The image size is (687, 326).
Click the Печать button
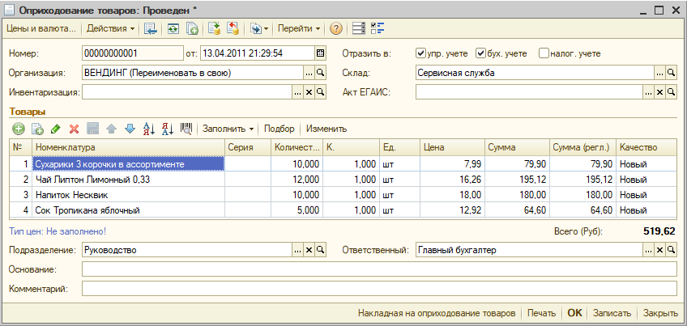pyautogui.click(x=541, y=313)
